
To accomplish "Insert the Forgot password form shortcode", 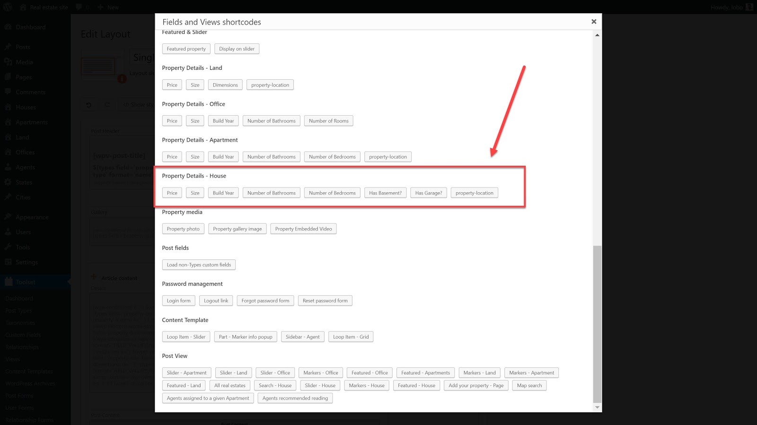I will point(265,301).
